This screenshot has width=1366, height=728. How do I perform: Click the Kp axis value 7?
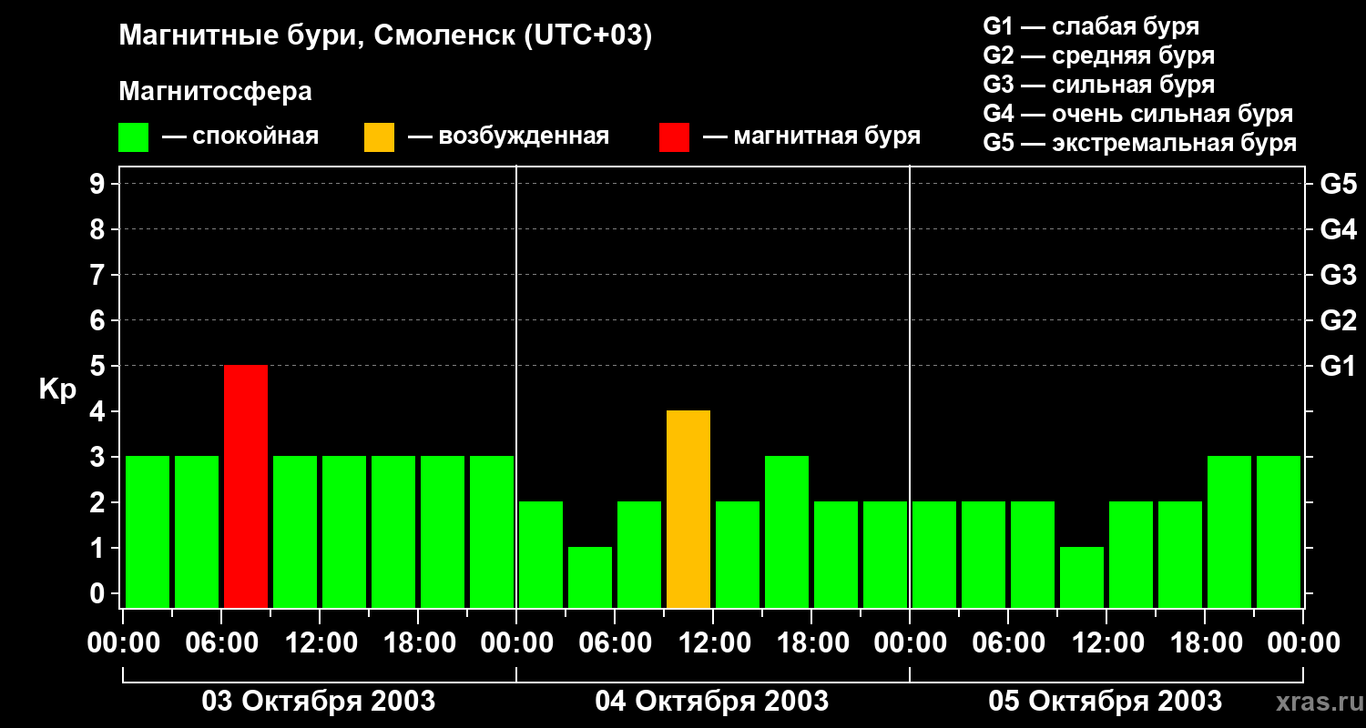point(99,275)
